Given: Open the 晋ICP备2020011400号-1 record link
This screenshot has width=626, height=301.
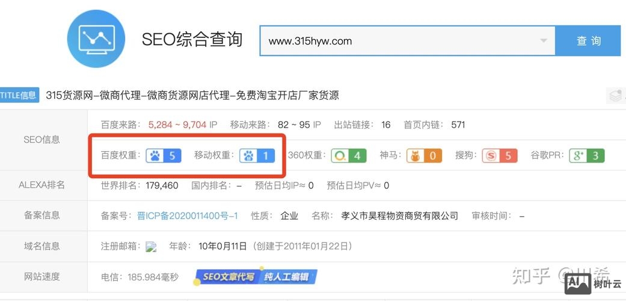Looking at the screenshot, I should pyautogui.click(x=187, y=216).
